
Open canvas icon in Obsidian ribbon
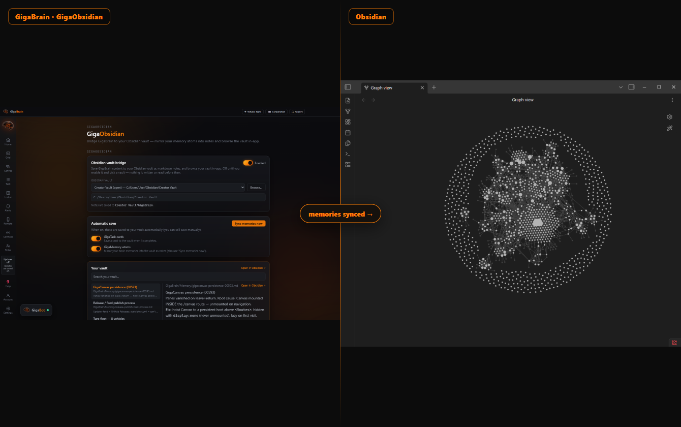tap(348, 122)
